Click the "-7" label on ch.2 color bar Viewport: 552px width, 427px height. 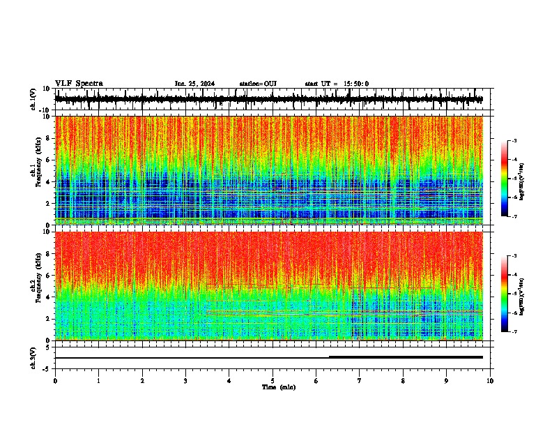coord(515,332)
